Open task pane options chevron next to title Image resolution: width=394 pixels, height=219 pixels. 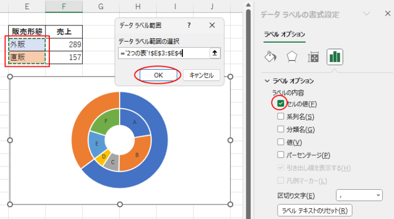[x=366, y=15]
